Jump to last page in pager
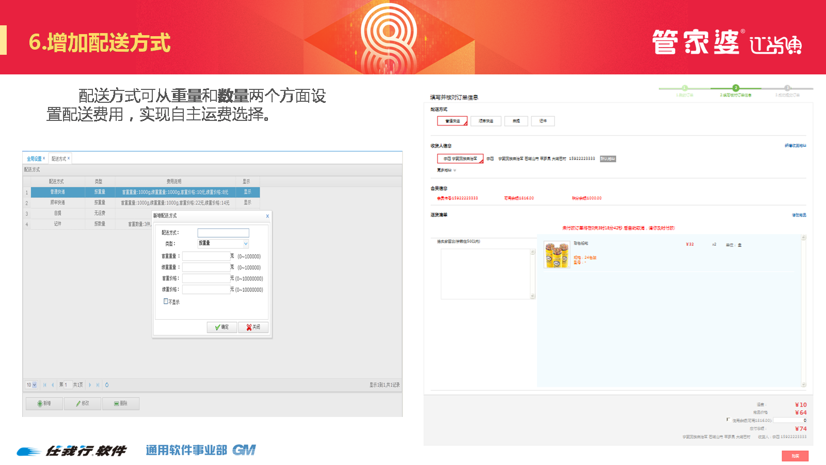Viewport: 826px width, 465px height. 98,385
